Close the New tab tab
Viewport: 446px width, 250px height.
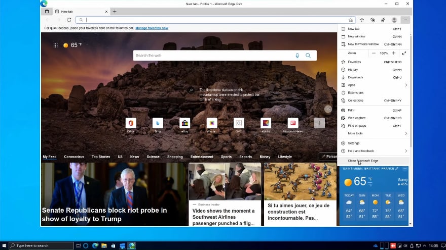click(106, 12)
